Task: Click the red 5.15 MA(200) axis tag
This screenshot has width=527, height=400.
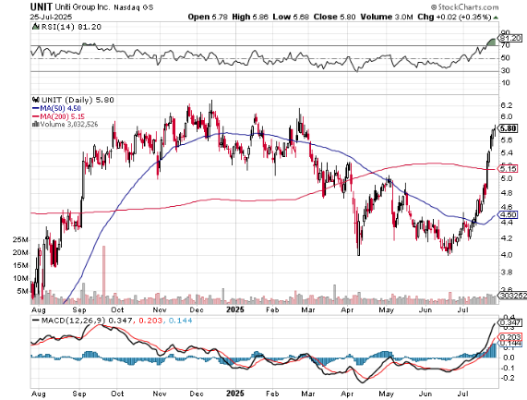Action: (508, 169)
